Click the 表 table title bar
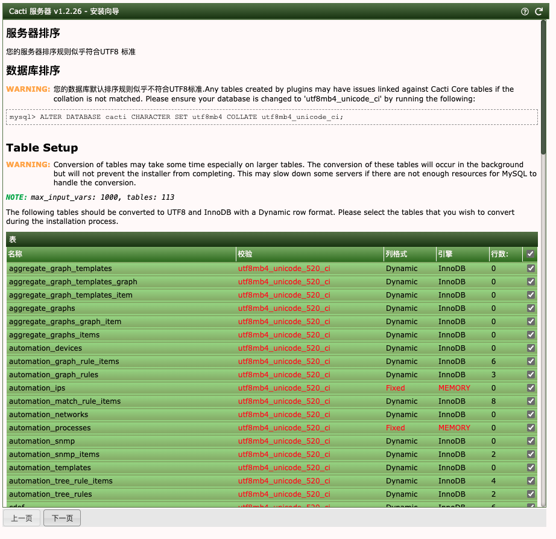Image resolution: width=556 pixels, height=539 pixels. tap(271, 240)
